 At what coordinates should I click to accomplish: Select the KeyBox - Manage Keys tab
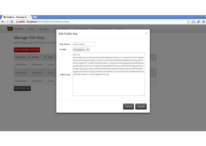(x=17, y=17)
